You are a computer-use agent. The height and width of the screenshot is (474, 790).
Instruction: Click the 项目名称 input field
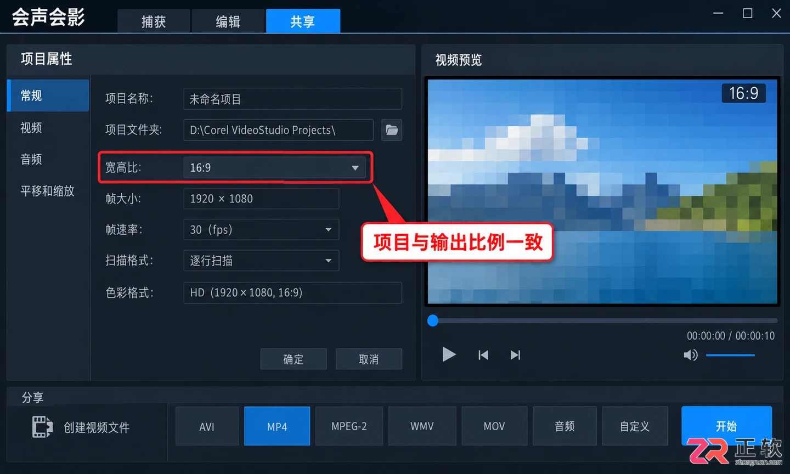pyautogui.click(x=292, y=99)
